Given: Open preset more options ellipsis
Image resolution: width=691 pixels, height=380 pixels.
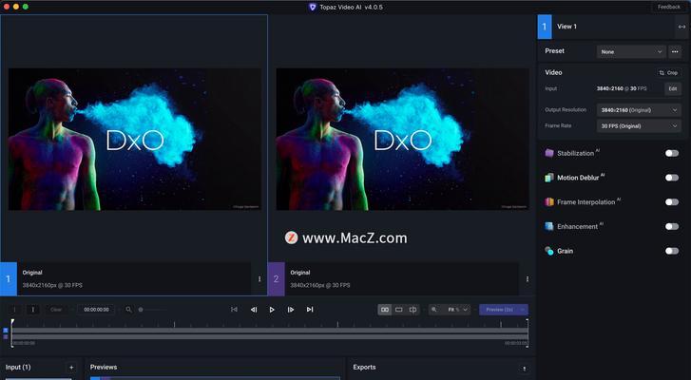Looking at the screenshot, I should point(675,51).
